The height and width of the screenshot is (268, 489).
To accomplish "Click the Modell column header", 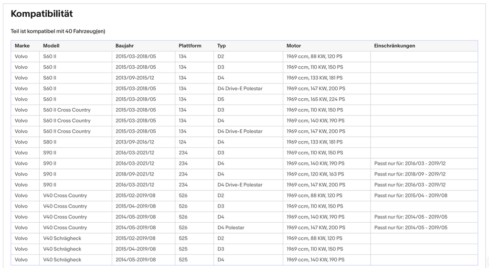I will coord(51,46).
